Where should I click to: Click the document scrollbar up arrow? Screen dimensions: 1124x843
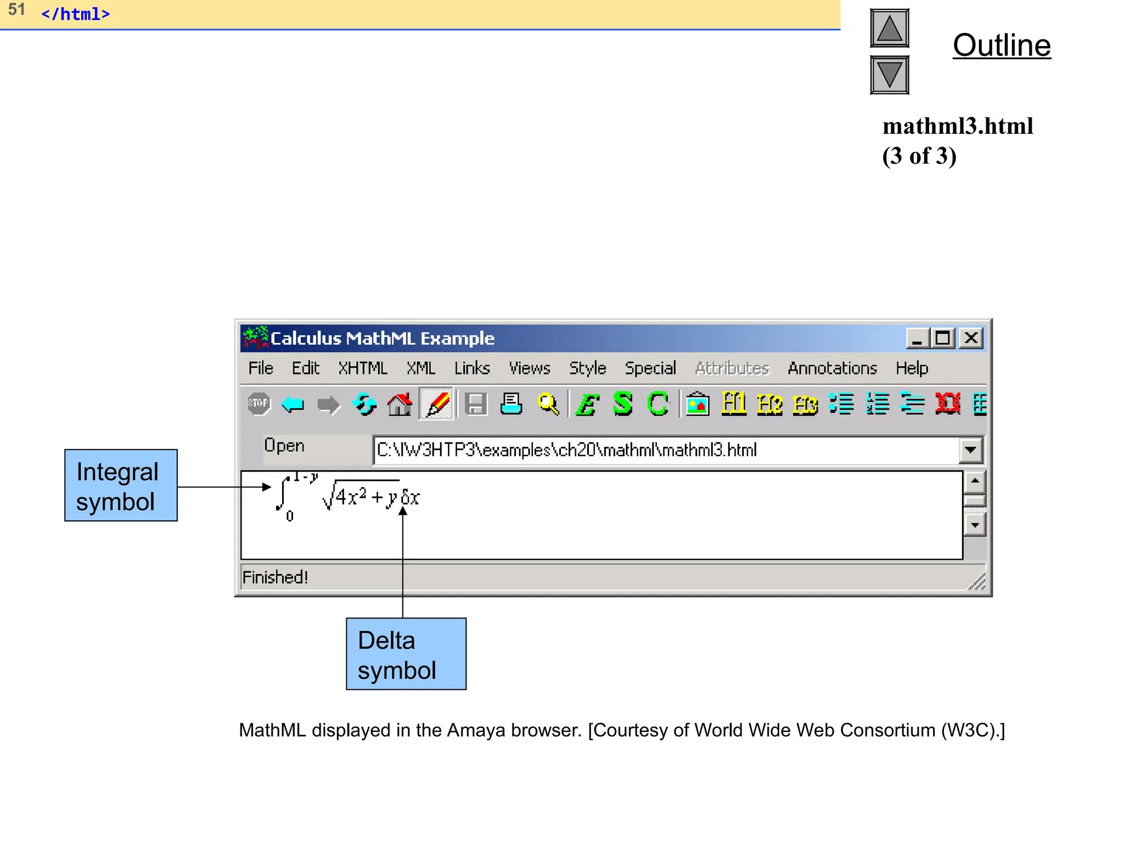tap(975, 482)
